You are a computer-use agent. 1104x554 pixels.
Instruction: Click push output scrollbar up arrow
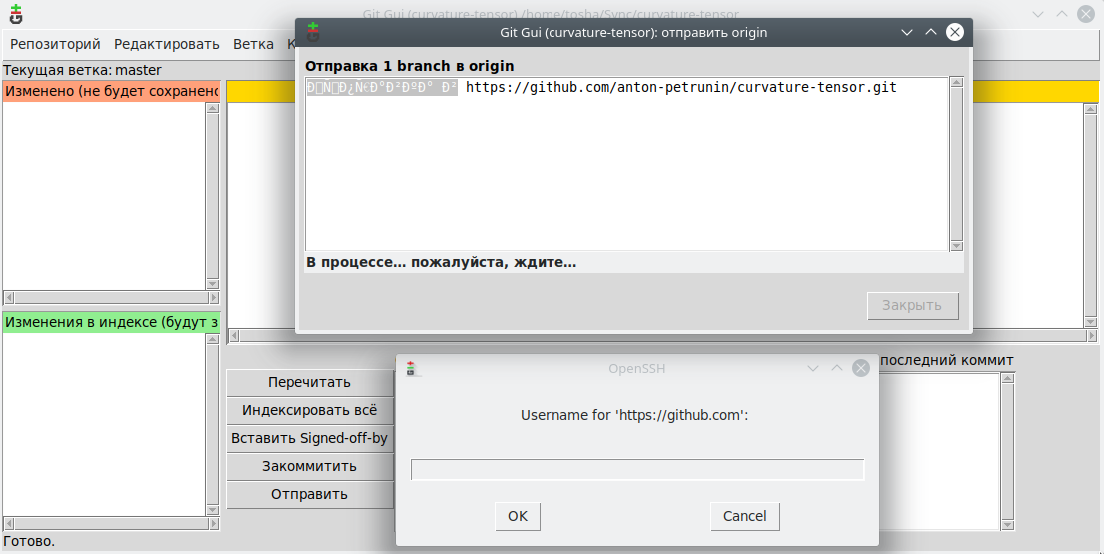click(956, 82)
